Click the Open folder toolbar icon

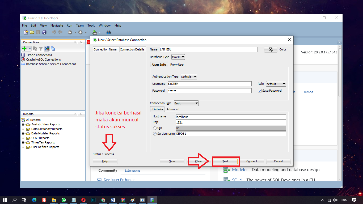32,32
